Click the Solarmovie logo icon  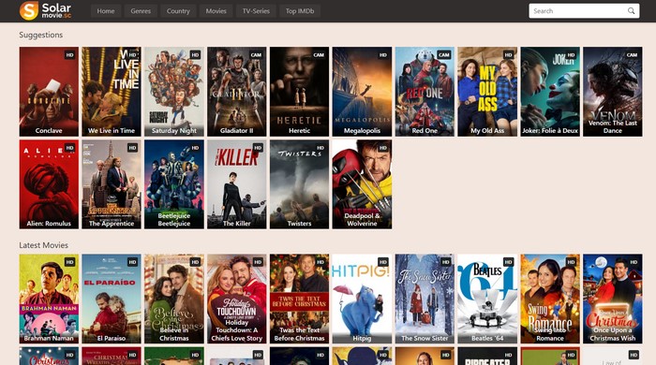[x=29, y=10]
